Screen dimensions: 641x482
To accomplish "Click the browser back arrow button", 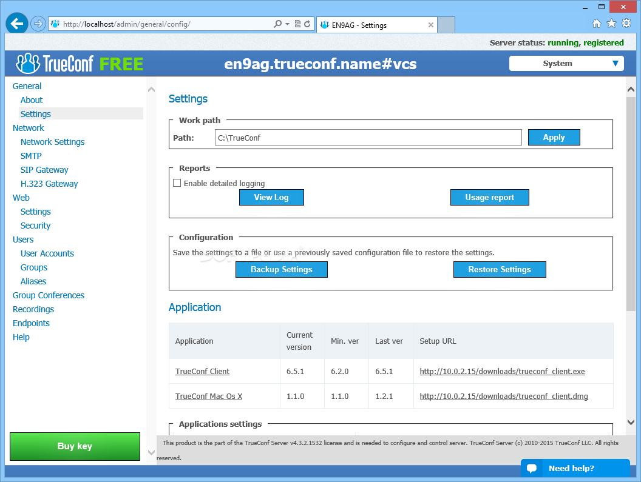I will point(17,24).
